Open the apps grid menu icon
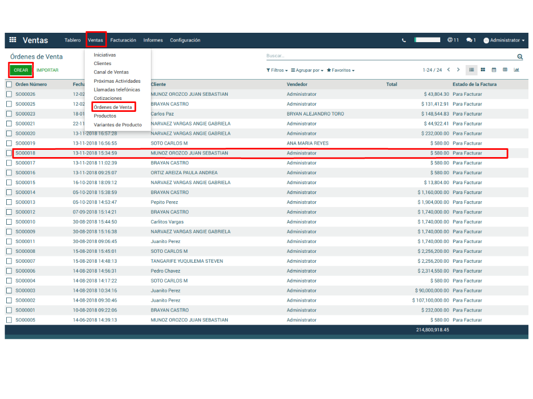533x399 pixels. click(x=13, y=40)
